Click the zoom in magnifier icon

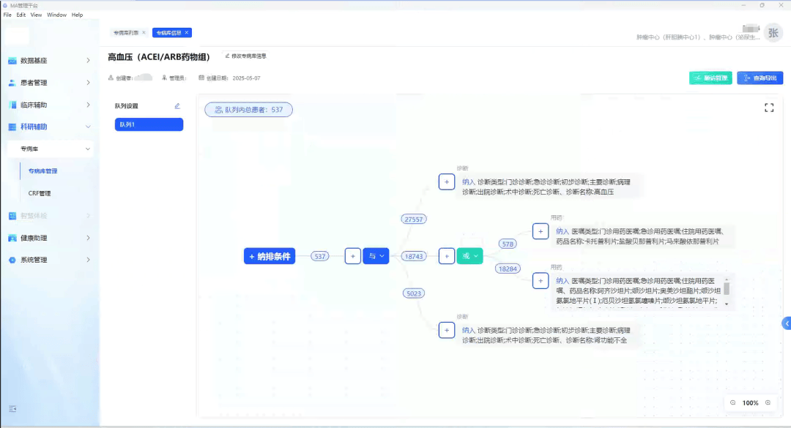coord(768,402)
